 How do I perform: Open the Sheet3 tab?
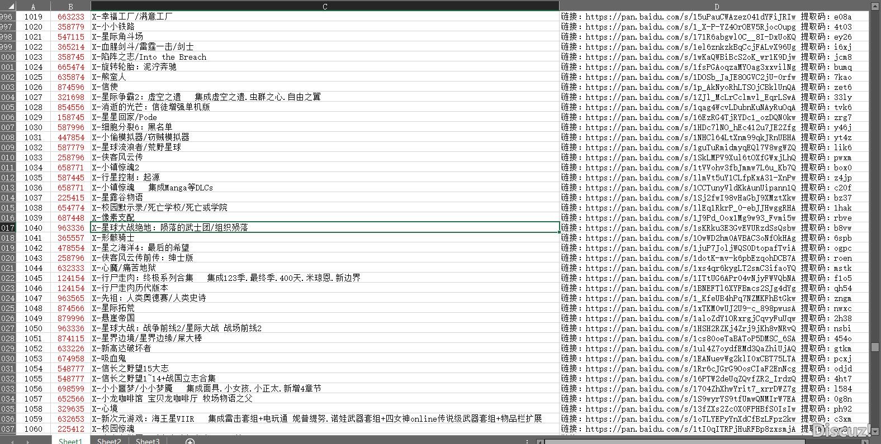[x=148, y=441]
